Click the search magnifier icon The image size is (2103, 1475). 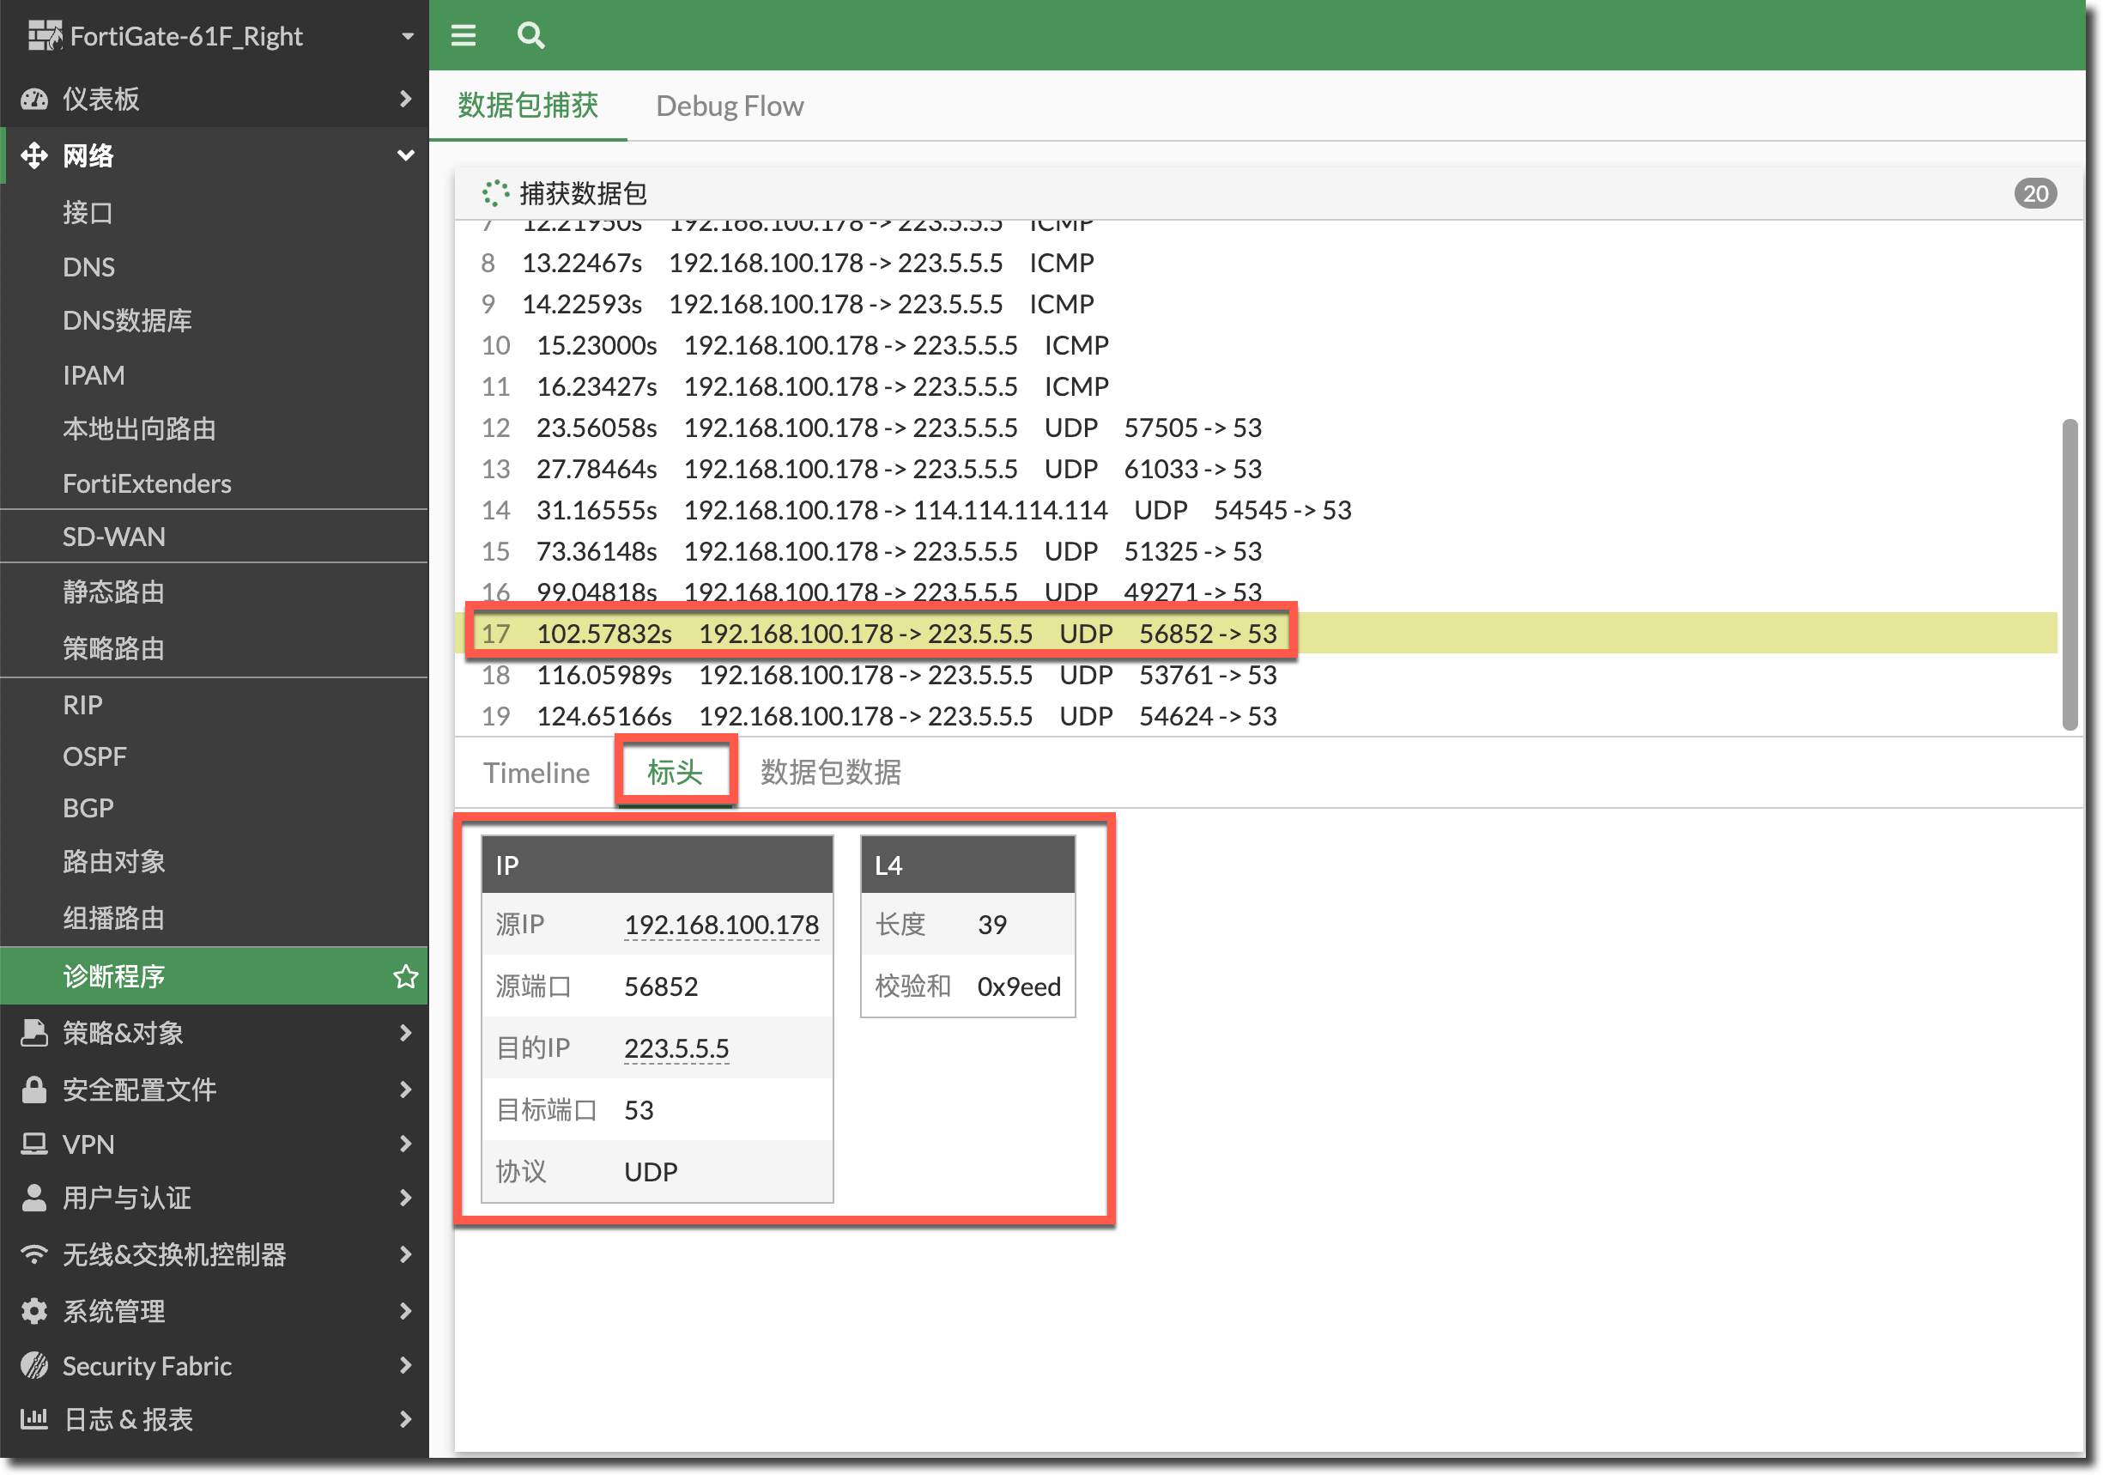[x=530, y=36]
